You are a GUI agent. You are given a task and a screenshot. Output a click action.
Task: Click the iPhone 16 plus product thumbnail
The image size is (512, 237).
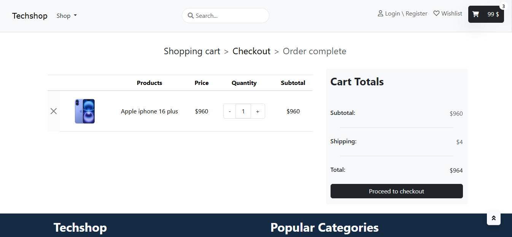point(85,111)
